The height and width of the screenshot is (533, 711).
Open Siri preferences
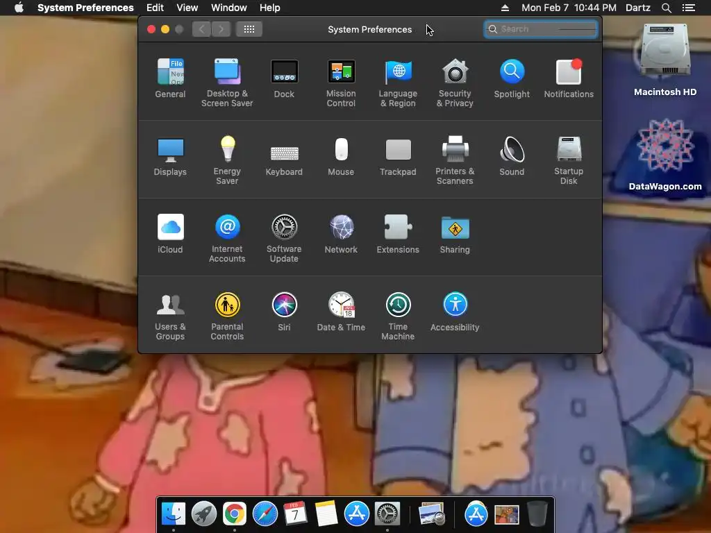click(x=284, y=312)
